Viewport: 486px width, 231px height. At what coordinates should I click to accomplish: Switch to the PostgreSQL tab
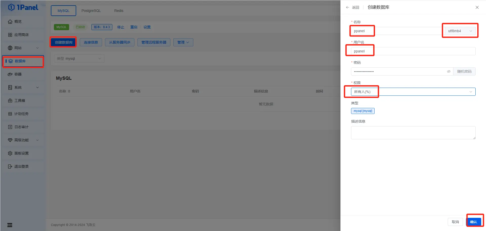(91, 11)
